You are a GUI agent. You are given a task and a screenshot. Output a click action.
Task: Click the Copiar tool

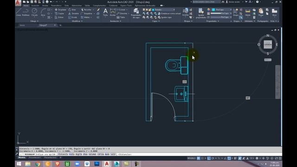click(59, 13)
